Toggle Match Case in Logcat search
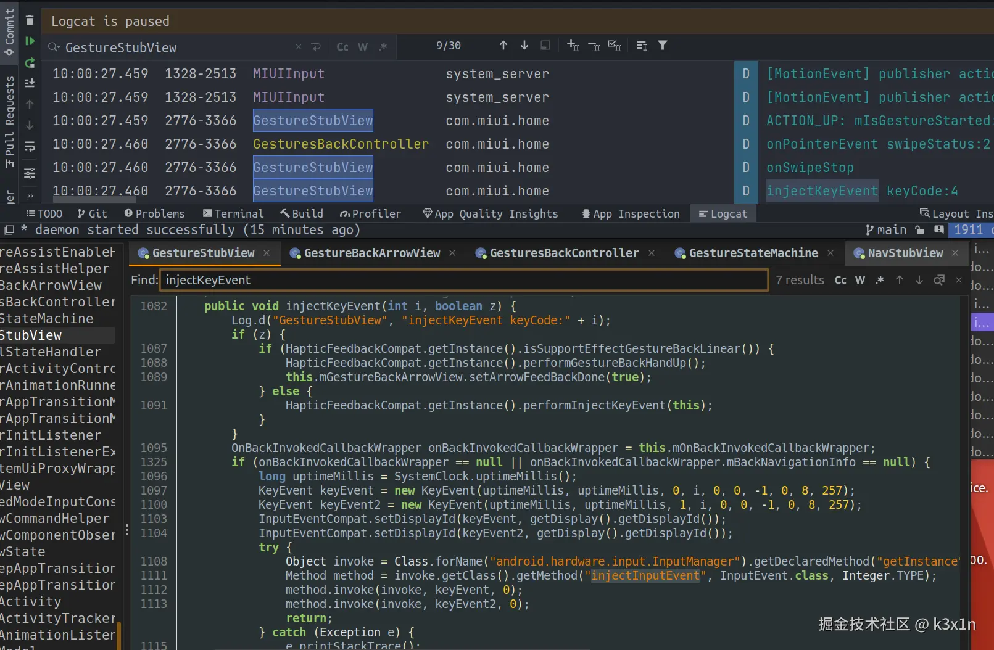 (342, 47)
